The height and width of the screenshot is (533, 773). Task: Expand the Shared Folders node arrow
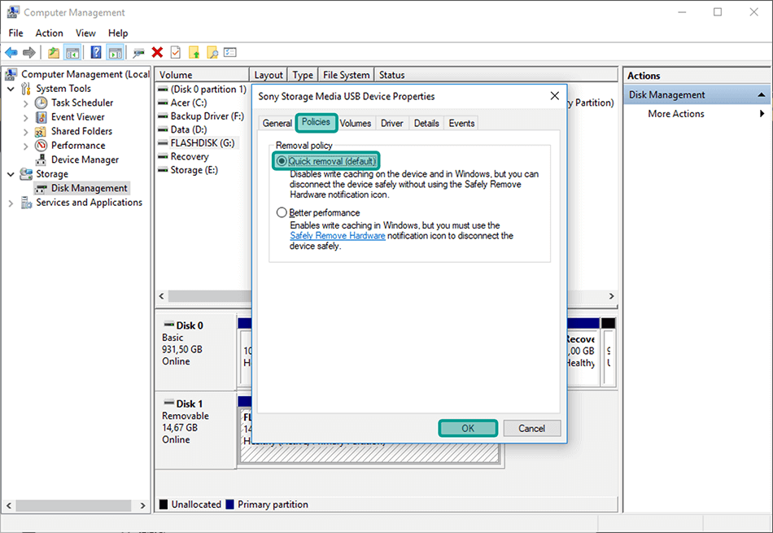pos(26,132)
